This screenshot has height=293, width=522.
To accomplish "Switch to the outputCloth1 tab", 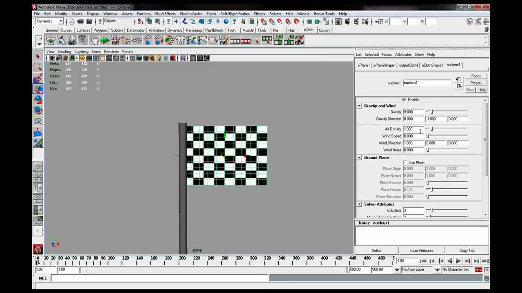I will point(408,65).
